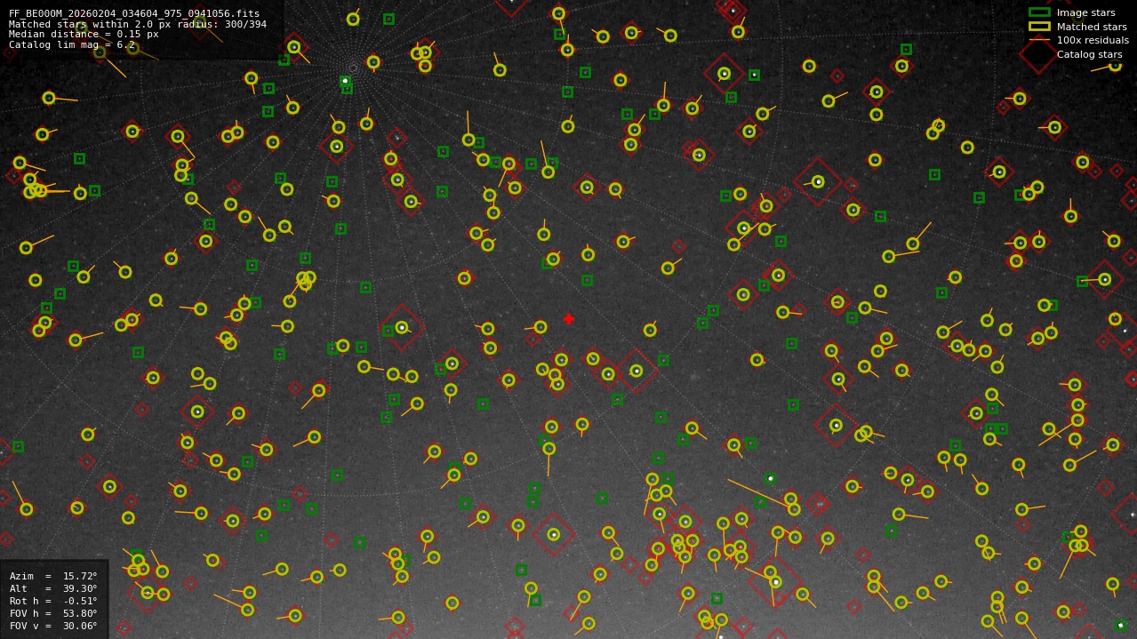Image resolution: width=1137 pixels, height=639 pixels.
Task: Click the yellow Matched stars legend marker
Action: (1039, 27)
